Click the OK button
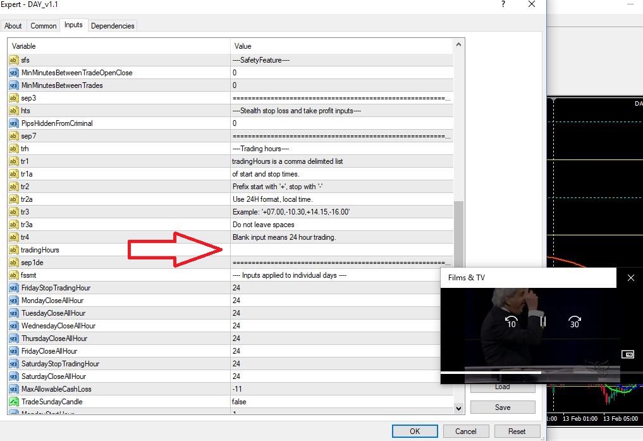Viewport: 643px width, 441px height. [x=415, y=431]
